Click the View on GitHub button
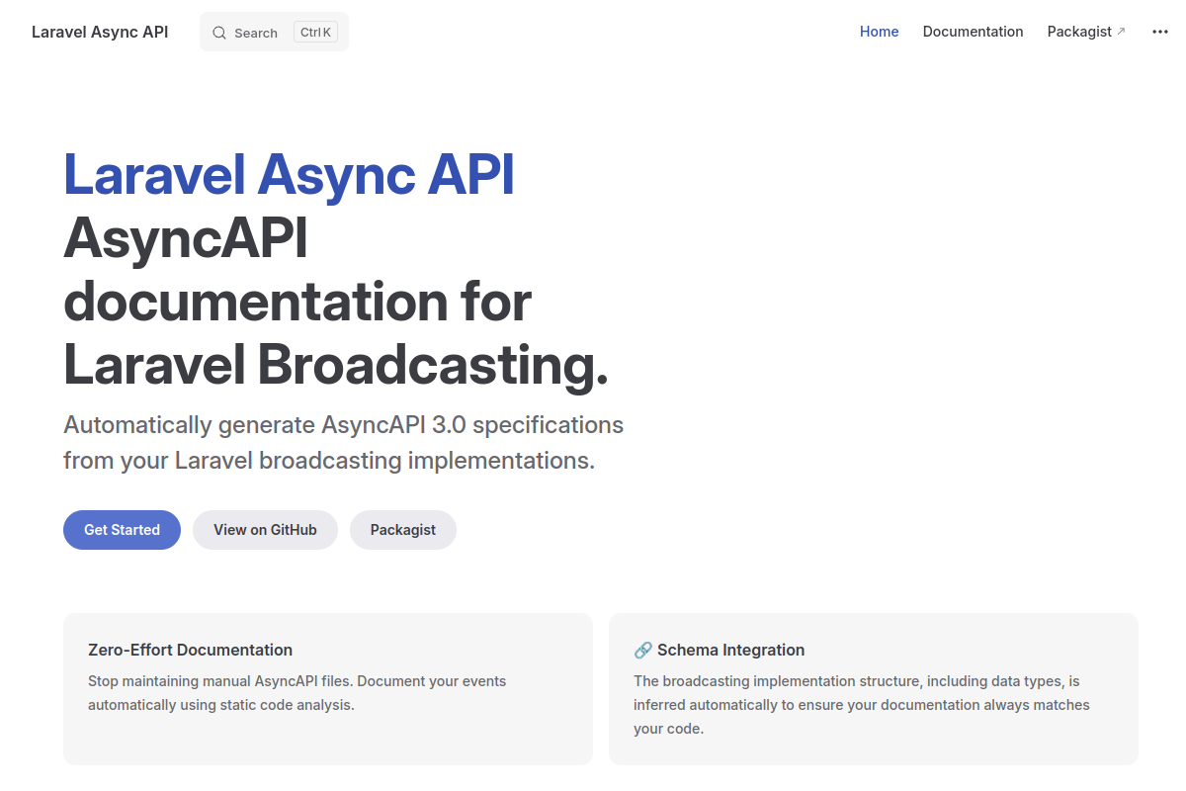This screenshot has height=791, width=1186. point(265,530)
